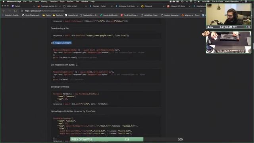The image size is (254, 143).
Task: Switch to Write your first Flutter tab
Action: (126, 6)
